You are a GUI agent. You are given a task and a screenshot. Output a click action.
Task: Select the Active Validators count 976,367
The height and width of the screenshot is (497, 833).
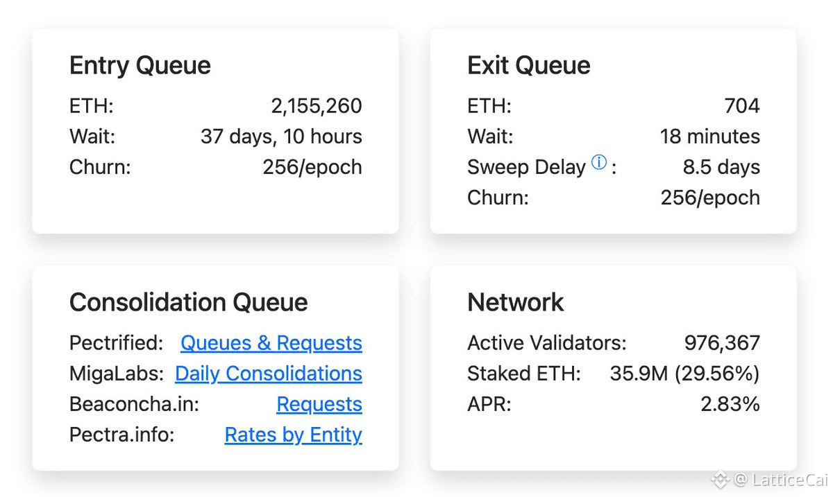(x=722, y=343)
